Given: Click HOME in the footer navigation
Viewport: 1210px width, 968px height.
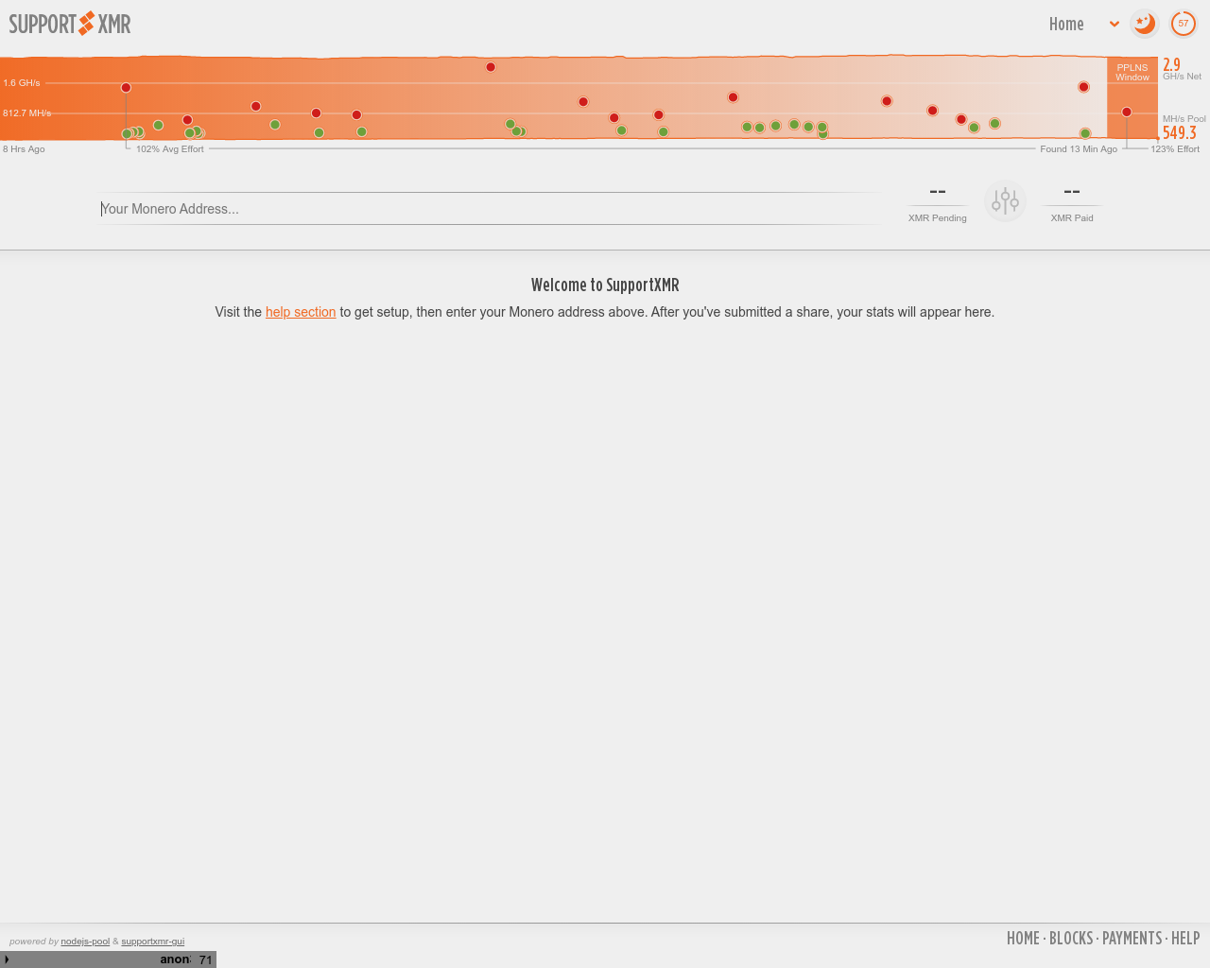Looking at the screenshot, I should coord(1023,938).
